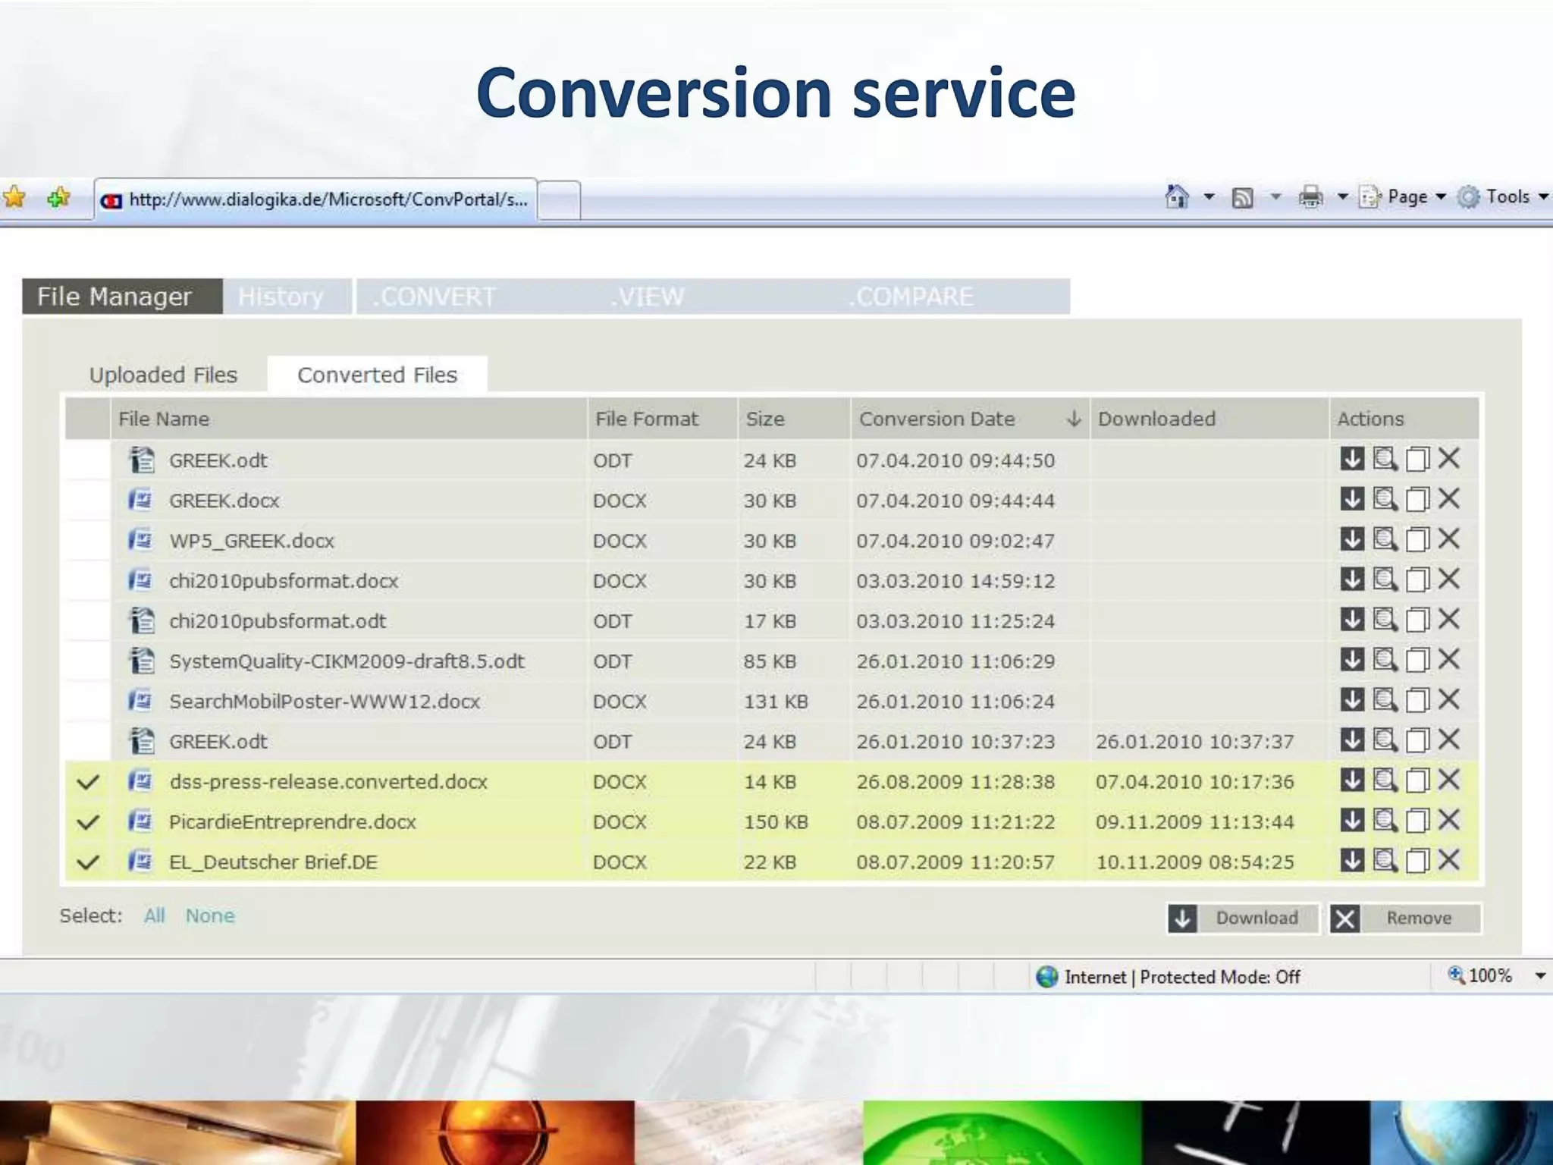
Task: Check the SearchMobilPoster-WWW12.docx row selector
Action: 88,701
